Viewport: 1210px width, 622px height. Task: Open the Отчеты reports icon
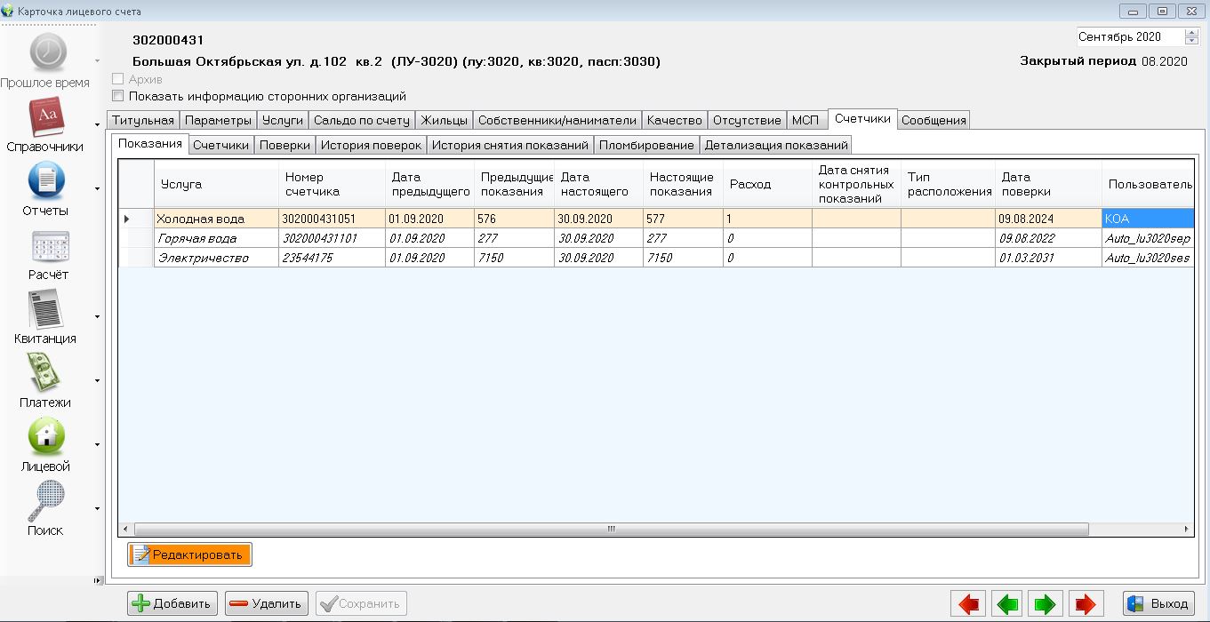pyautogui.click(x=47, y=180)
